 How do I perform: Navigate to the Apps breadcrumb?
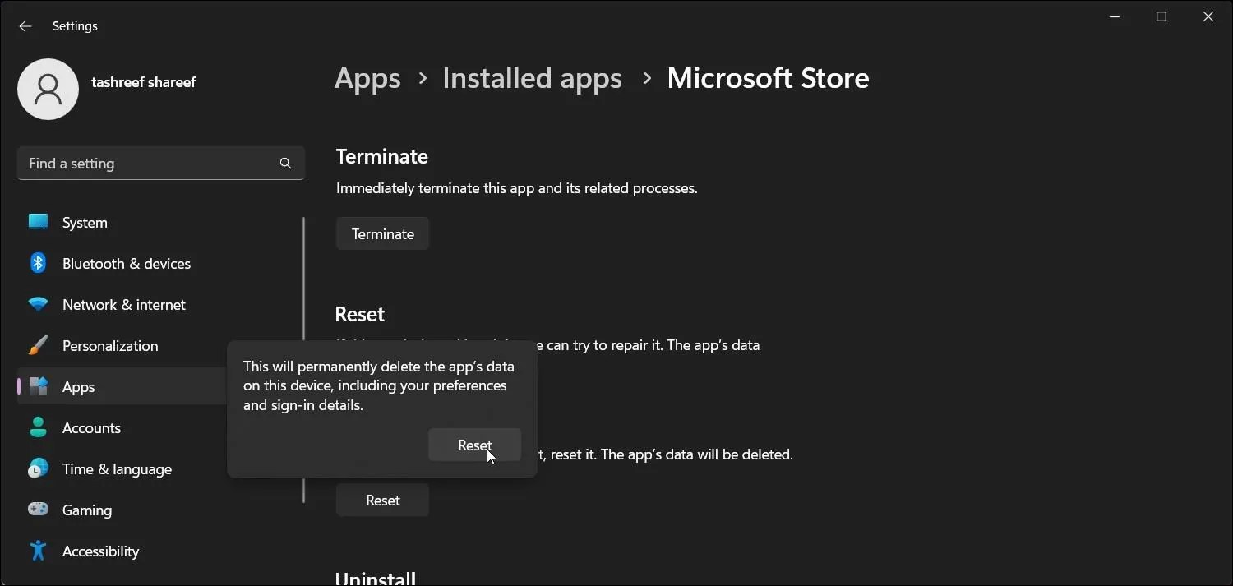click(x=367, y=78)
